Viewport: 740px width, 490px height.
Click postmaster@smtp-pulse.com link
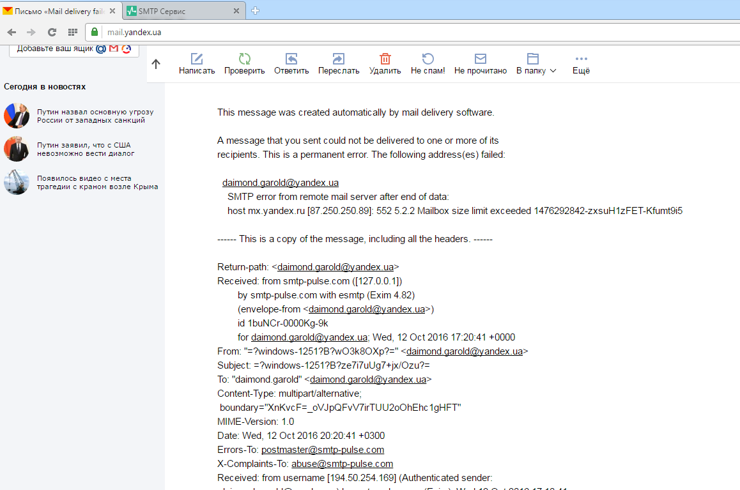[x=323, y=450]
